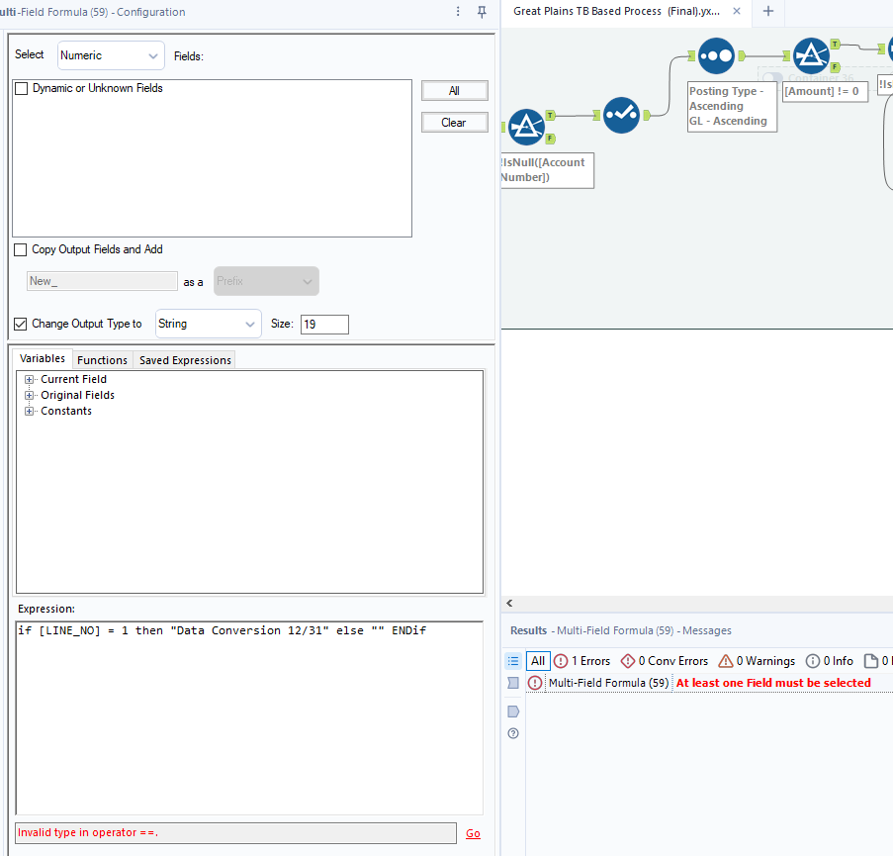Open the Numeric field type dropdown

pos(110,55)
